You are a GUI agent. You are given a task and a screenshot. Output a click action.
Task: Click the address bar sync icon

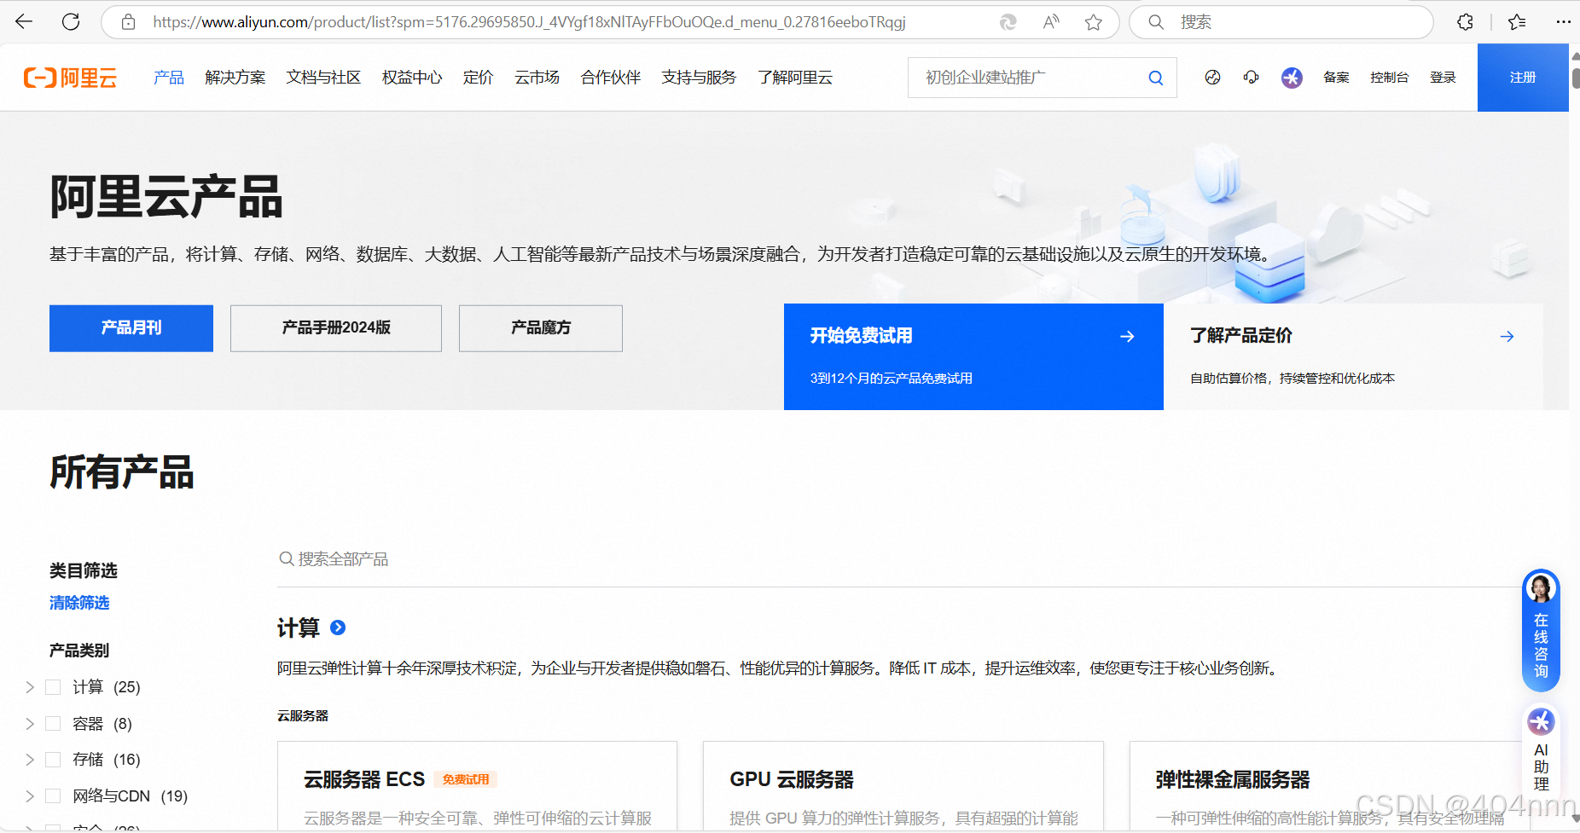[1008, 22]
